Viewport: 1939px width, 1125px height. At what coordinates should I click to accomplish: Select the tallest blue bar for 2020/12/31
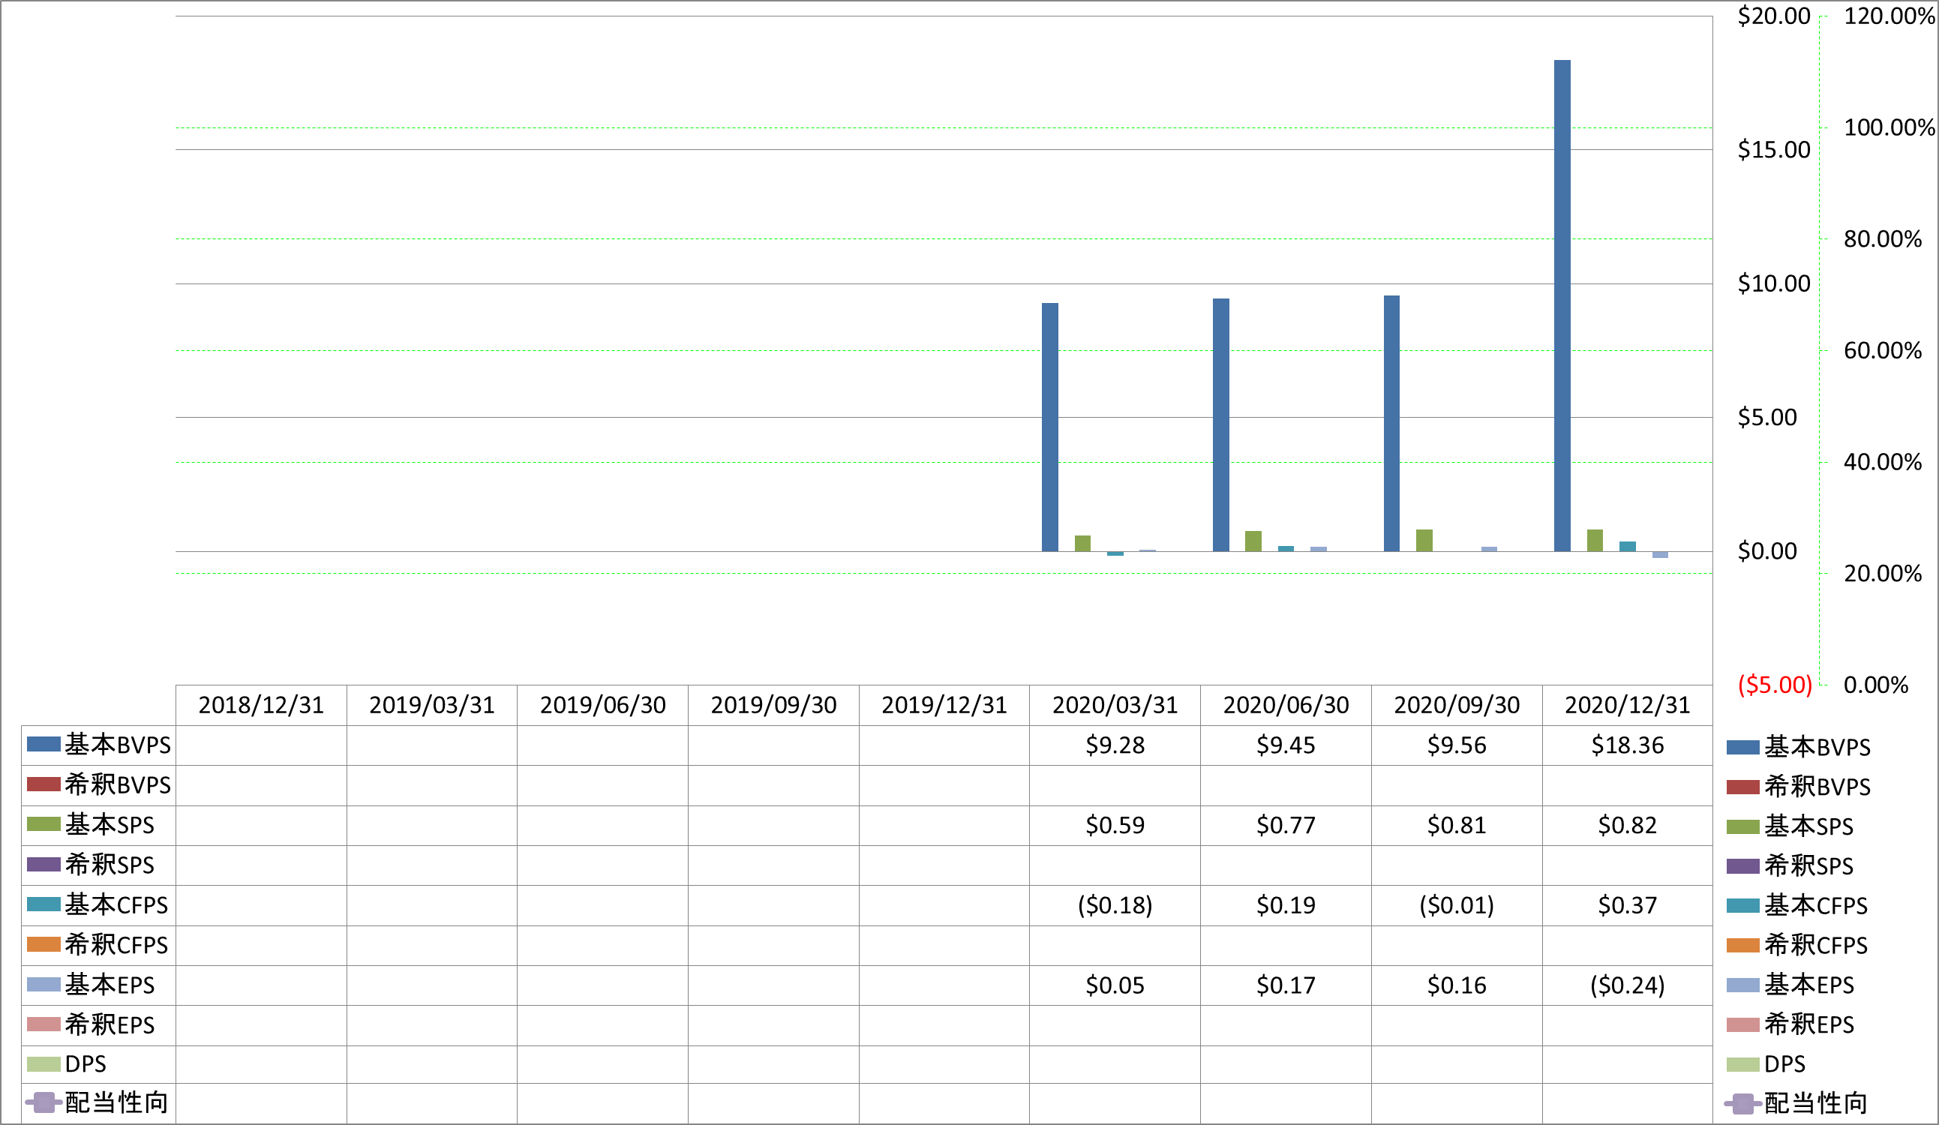click(x=1562, y=305)
